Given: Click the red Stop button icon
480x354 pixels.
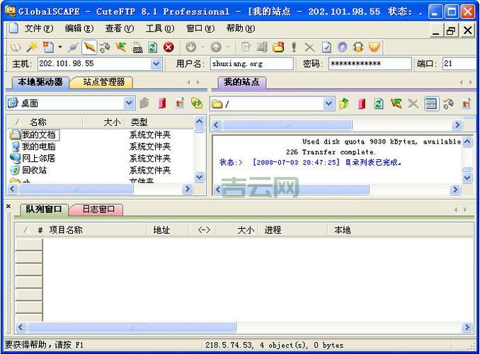Looking at the screenshot, I should (x=168, y=47).
